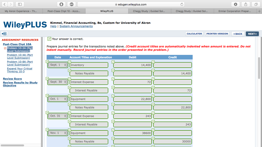Switch to My Akron Experience tab
The width and height of the screenshot is (262, 147).
21,11
